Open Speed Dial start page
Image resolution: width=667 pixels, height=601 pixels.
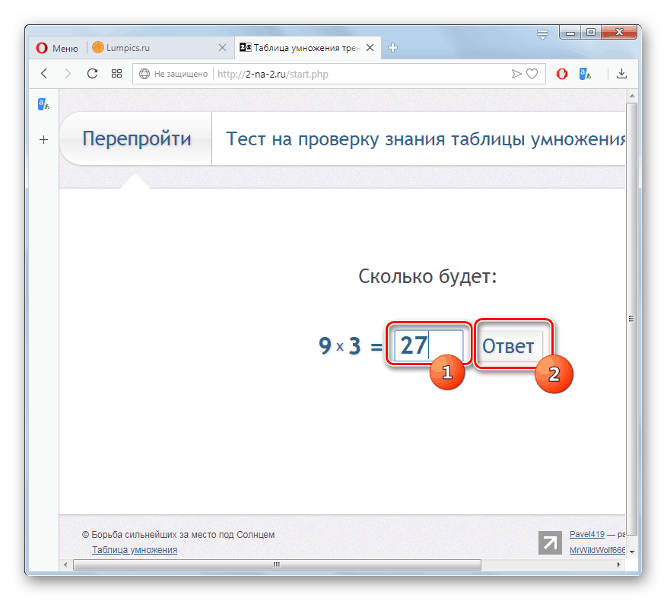[x=116, y=74]
